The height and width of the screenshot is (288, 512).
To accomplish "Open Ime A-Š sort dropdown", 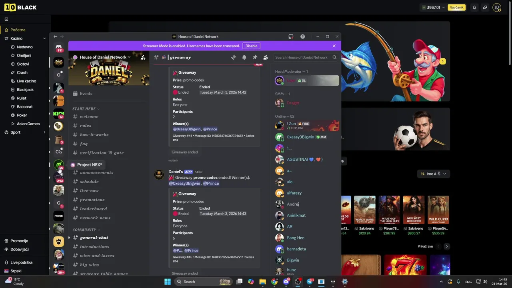I will (434, 174).
